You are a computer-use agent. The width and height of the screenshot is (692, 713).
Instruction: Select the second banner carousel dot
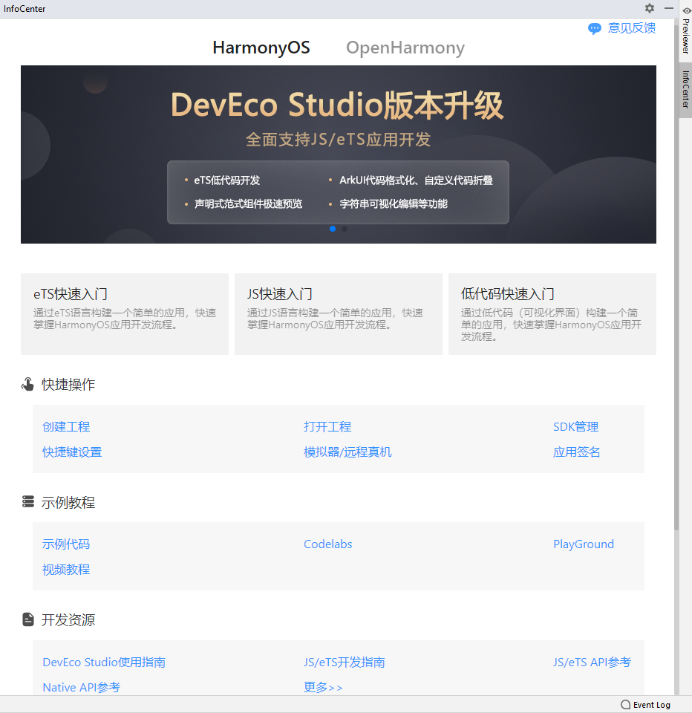(x=345, y=229)
